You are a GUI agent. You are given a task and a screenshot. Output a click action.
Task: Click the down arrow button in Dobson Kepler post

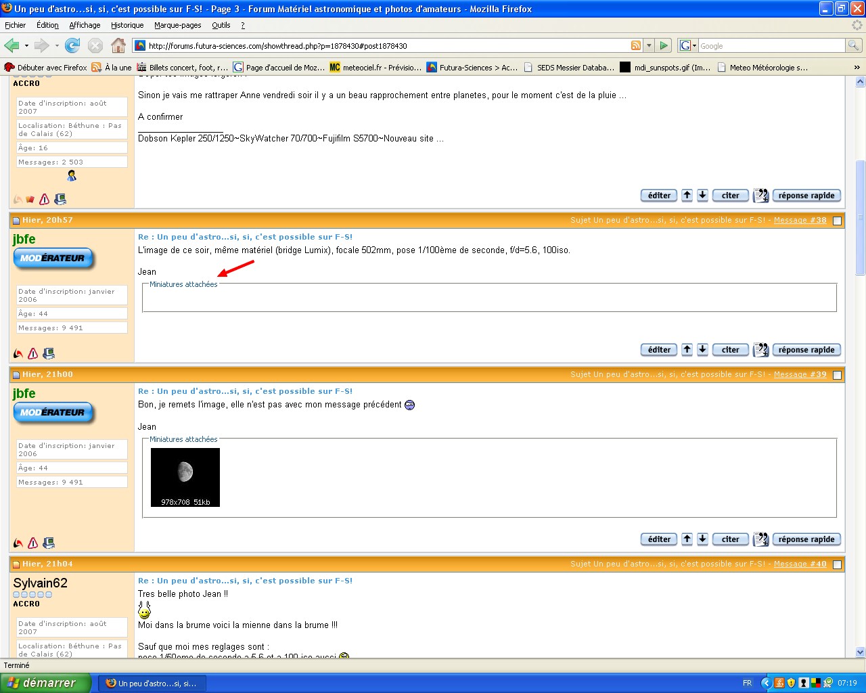click(702, 196)
